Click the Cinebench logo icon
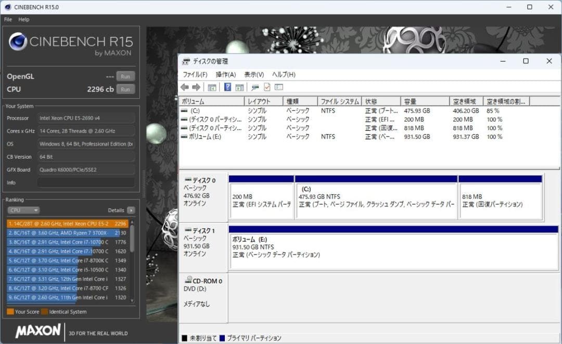This screenshot has height=344, width=562. (x=18, y=42)
